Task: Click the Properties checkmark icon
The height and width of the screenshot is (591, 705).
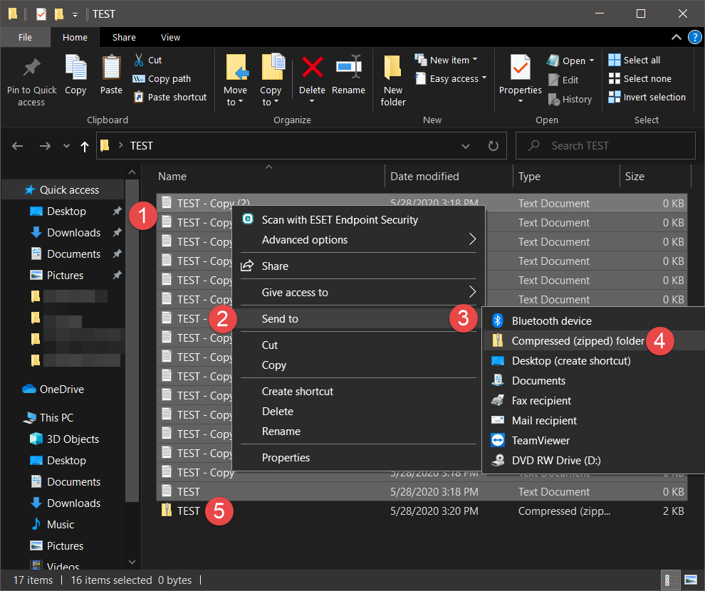Action: 521,68
